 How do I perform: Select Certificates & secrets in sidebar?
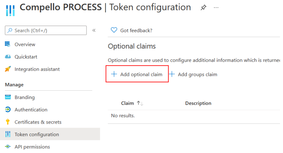pos(38,122)
